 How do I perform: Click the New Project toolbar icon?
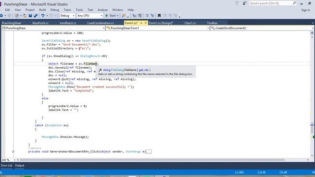click(17, 16)
